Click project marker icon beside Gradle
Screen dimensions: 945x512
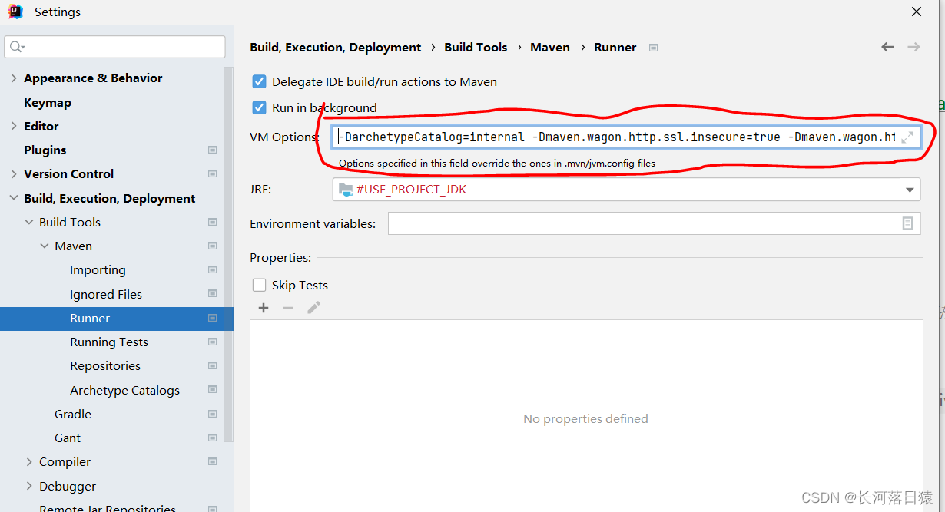coord(213,415)
